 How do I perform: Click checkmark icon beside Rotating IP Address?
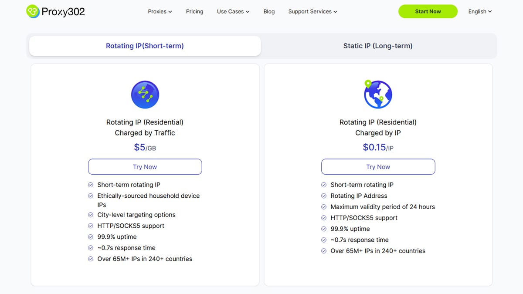tap(324, 196)
